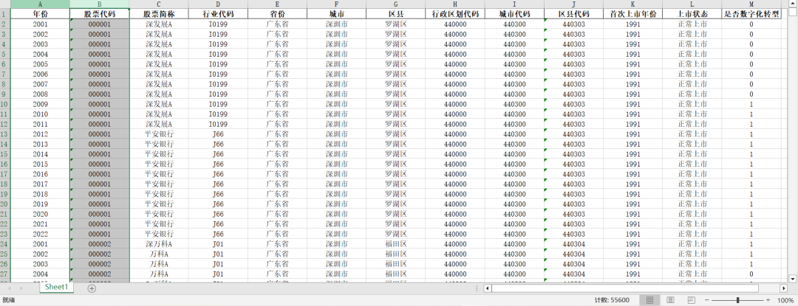
Task: Click the 区县代码 header cell
Action: (573, 14)
